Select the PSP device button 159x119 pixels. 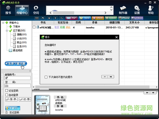click(72, 18)
